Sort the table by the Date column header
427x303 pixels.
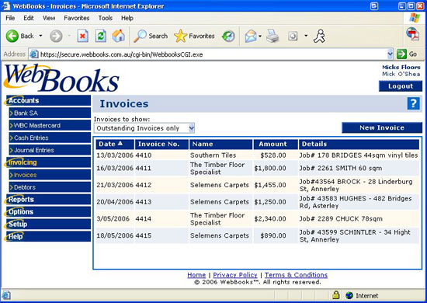pyautogui.click(x=115, y=145)
